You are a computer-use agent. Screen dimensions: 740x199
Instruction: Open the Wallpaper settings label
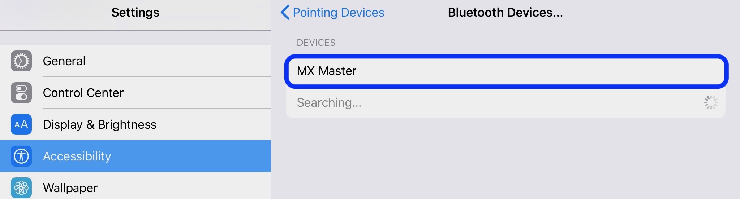tap(70, 188)
